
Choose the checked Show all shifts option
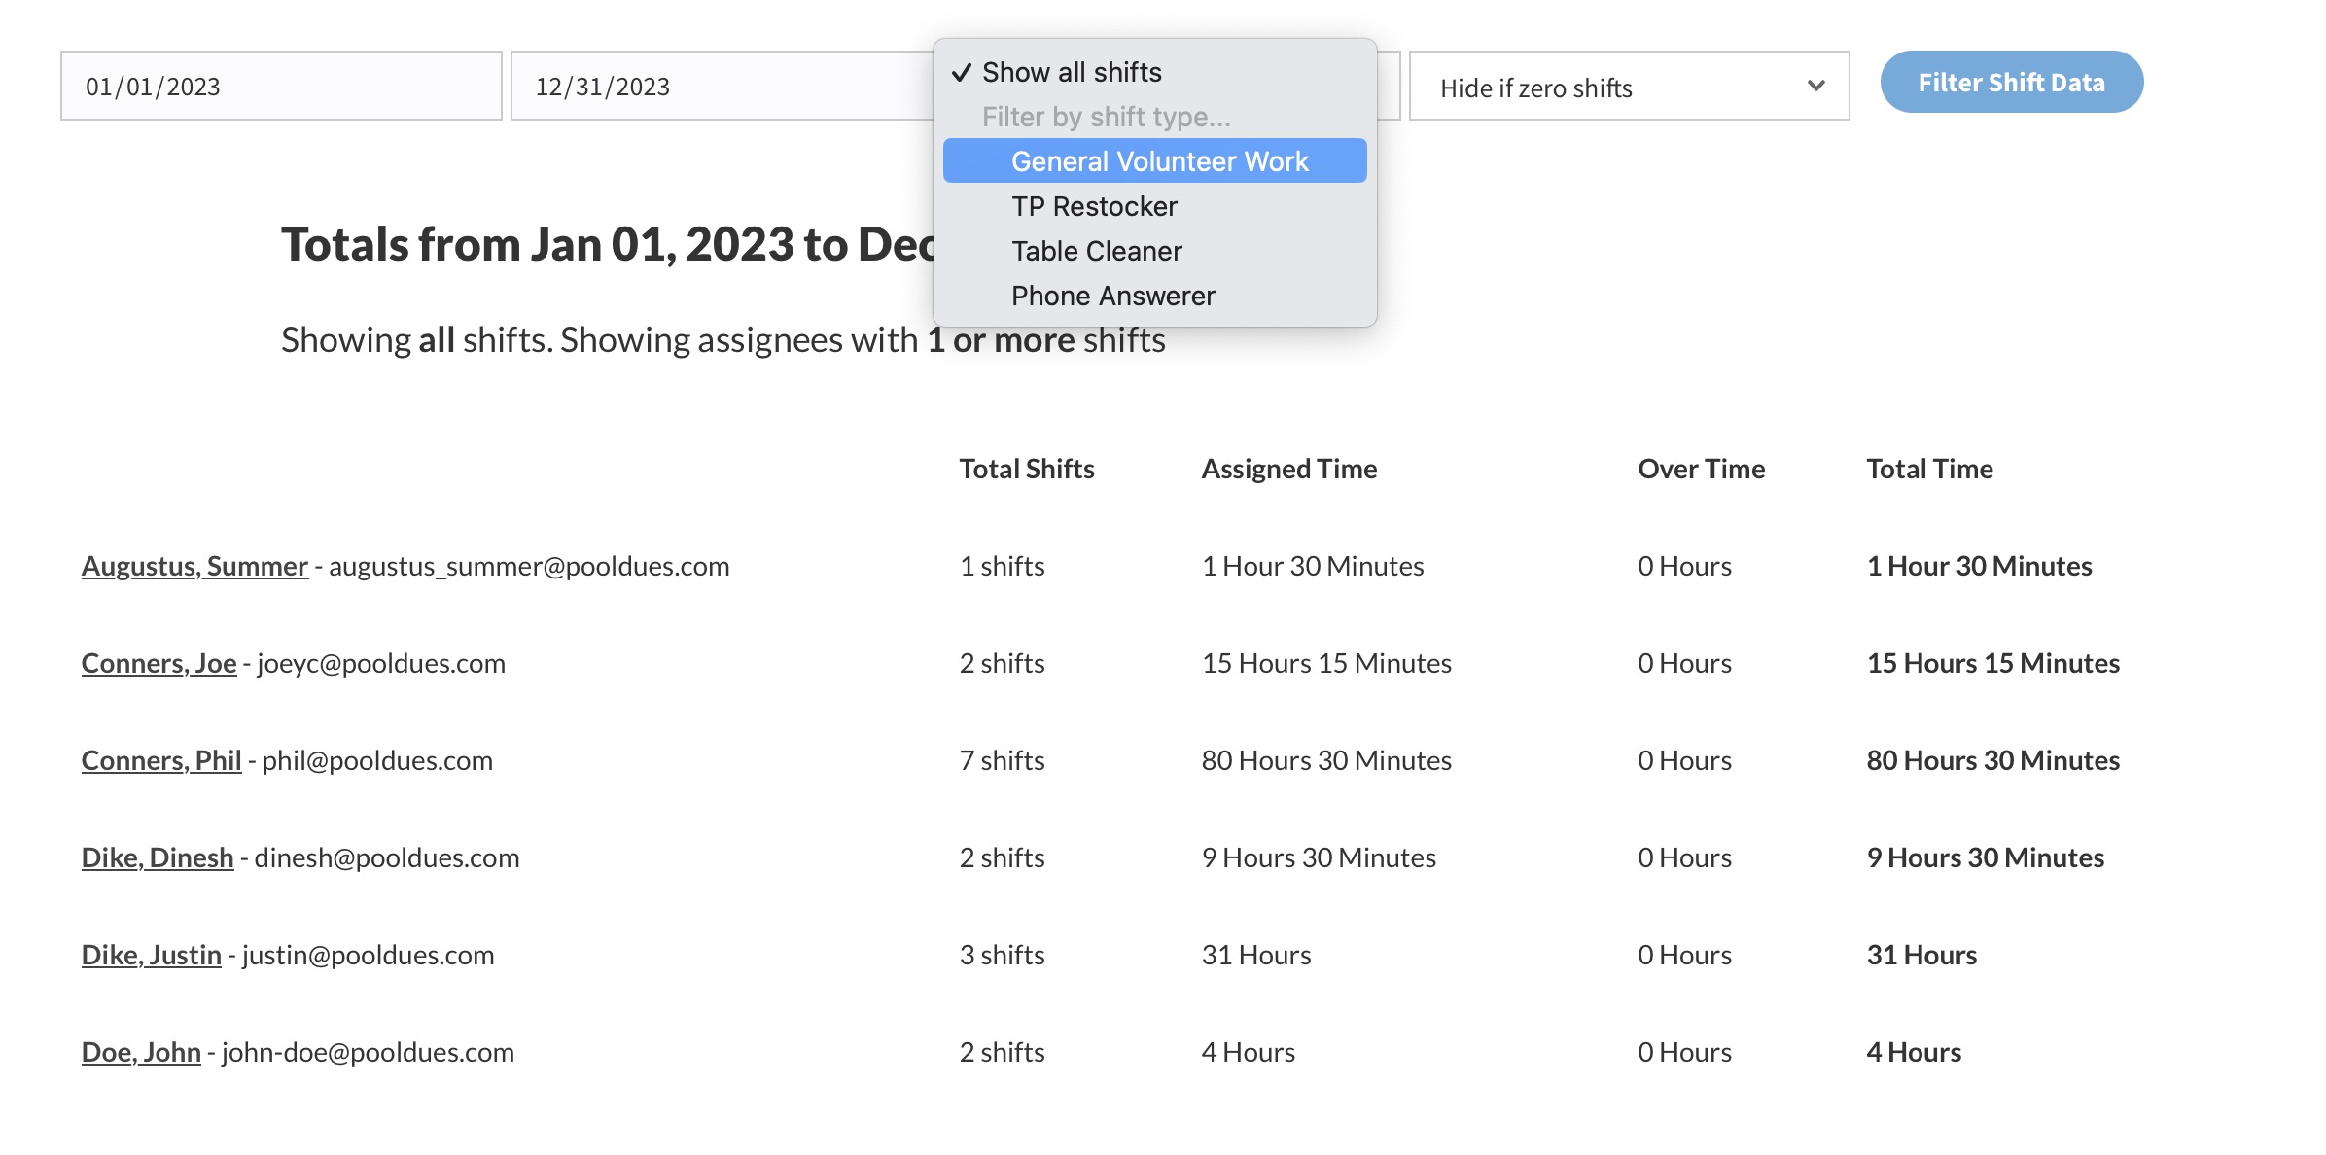tap(1071, 72)
